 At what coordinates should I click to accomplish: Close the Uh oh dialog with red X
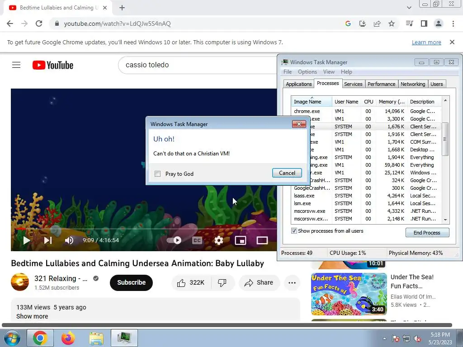pos(299,124)
